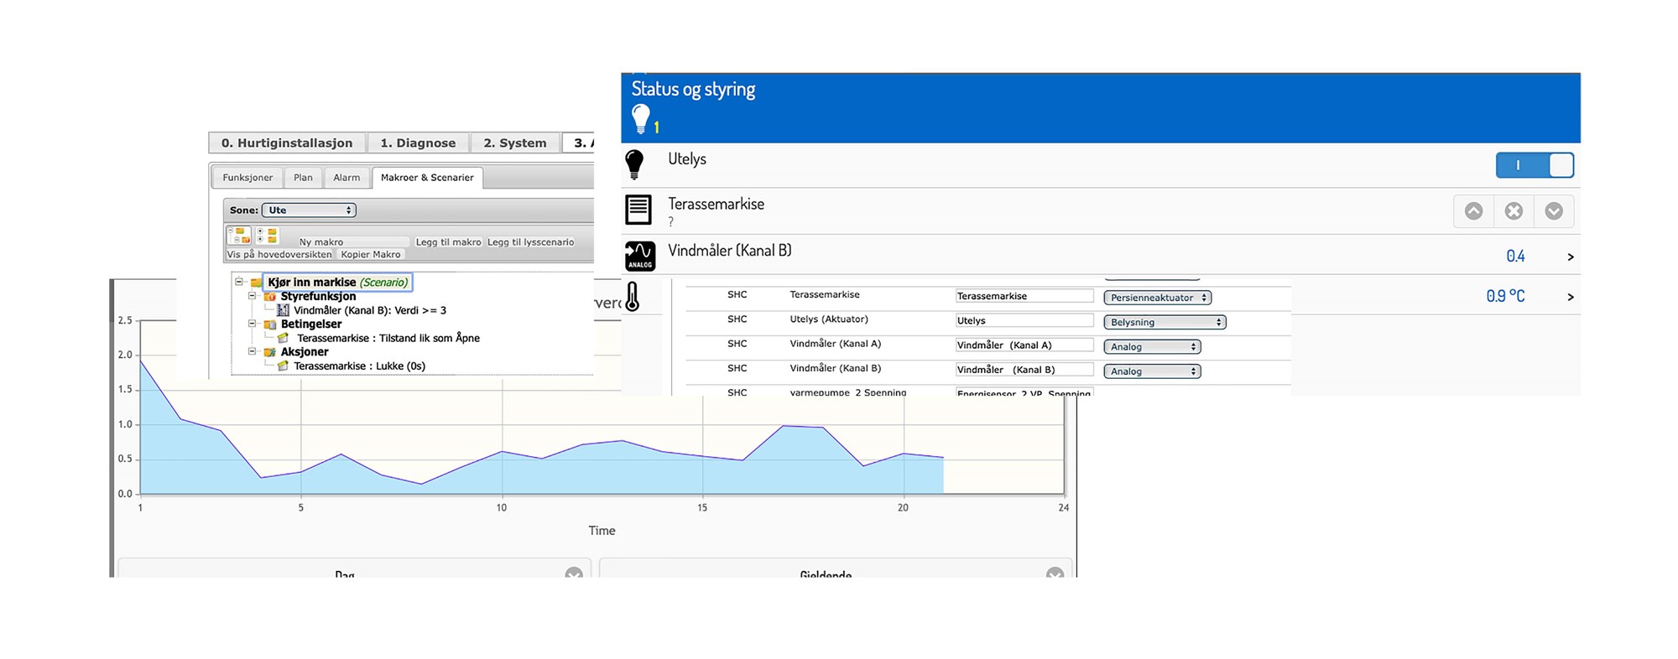Collapse the Kjør inn markise scenario node
The width and height of the screenshot is (1678, 659).
[238, 282]
